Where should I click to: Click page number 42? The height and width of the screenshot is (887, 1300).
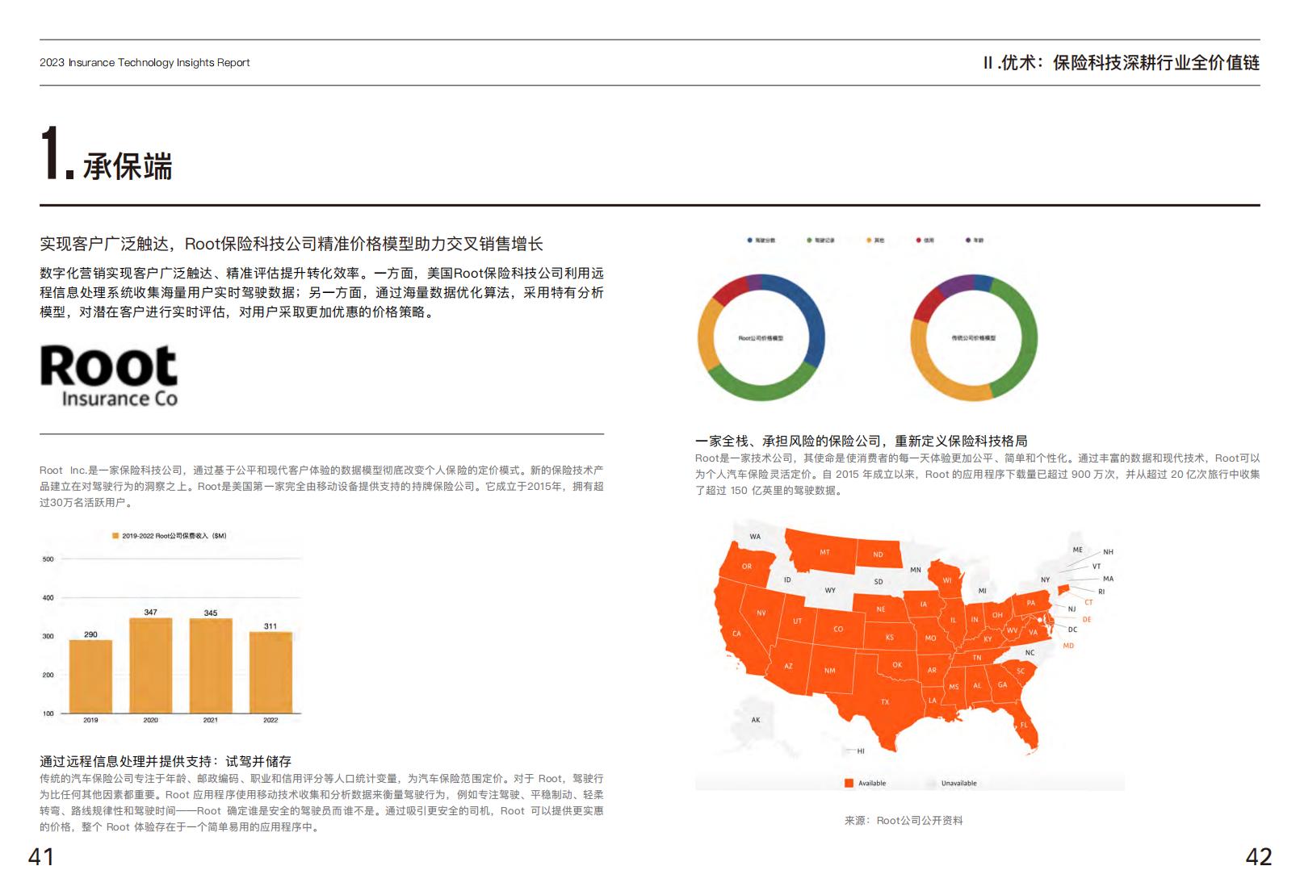pos(1259,856)
